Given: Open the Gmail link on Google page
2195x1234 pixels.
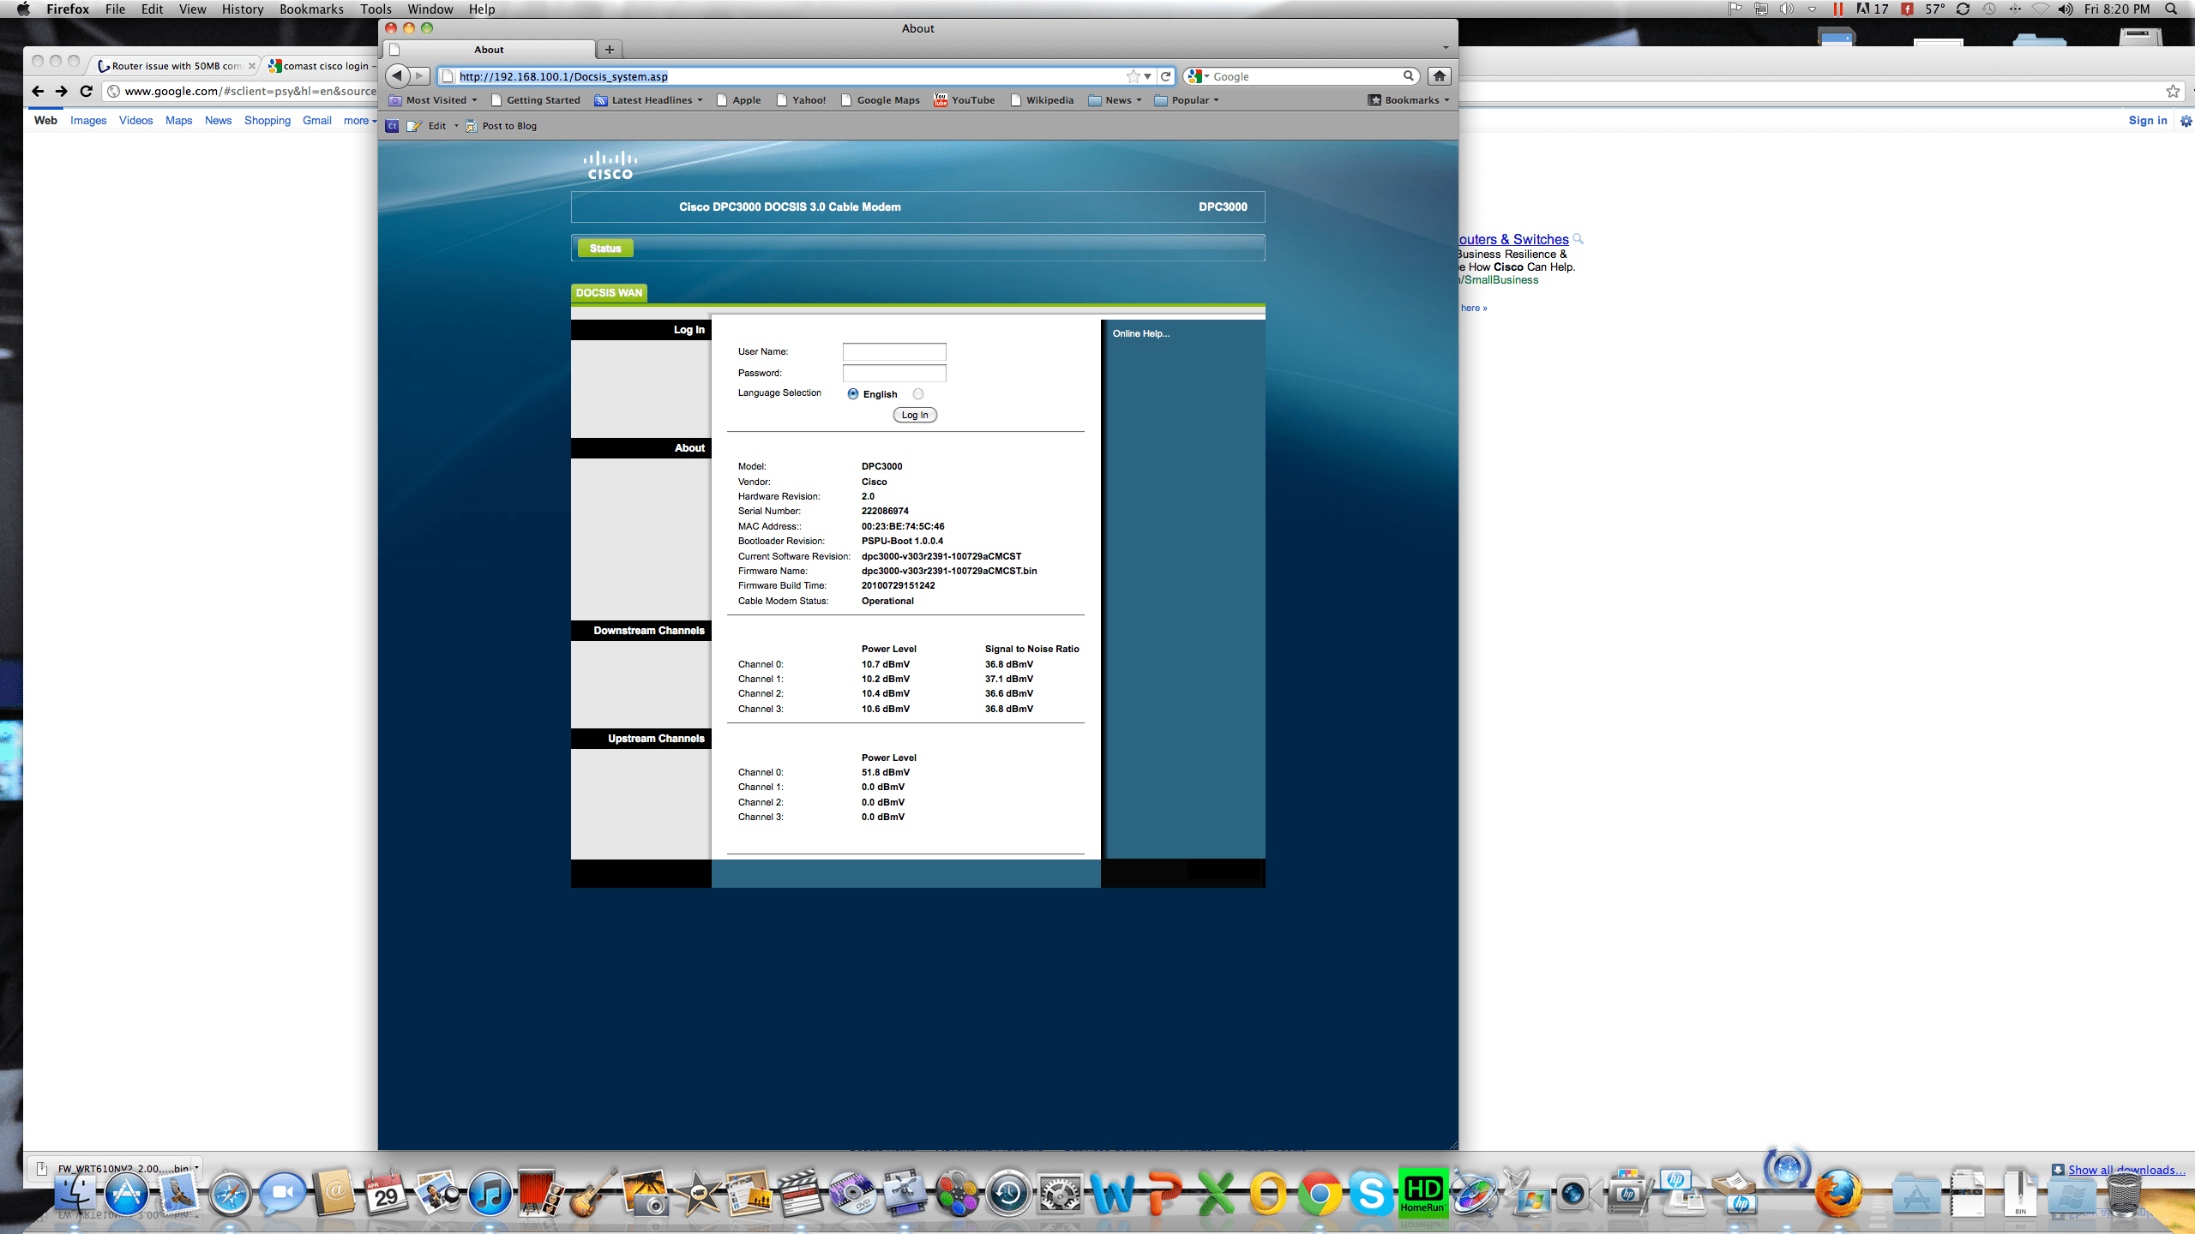Looking at the screenshot, I should click(317, 121).
